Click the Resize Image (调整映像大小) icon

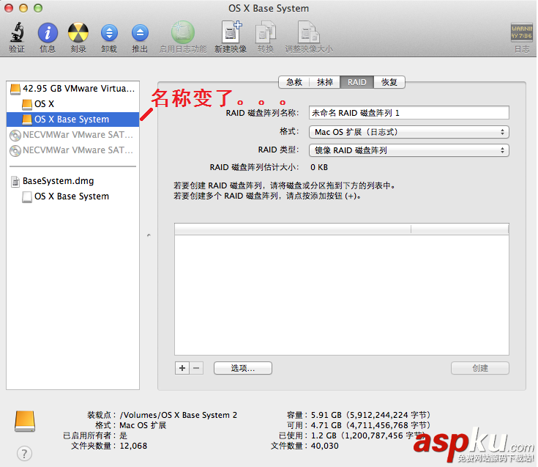(x=308, y=32)
